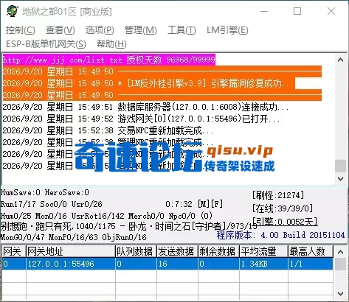Select the 1.34KB average traffic cell

[263, 264]
